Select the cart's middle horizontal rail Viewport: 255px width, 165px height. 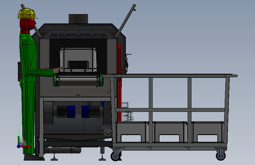pyautogui.click(x=170, y=110)
